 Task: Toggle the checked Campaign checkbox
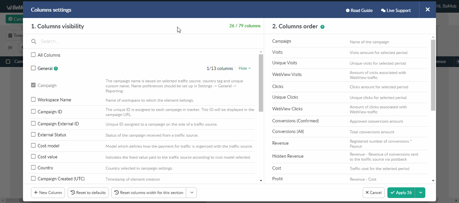click(33, 85)
